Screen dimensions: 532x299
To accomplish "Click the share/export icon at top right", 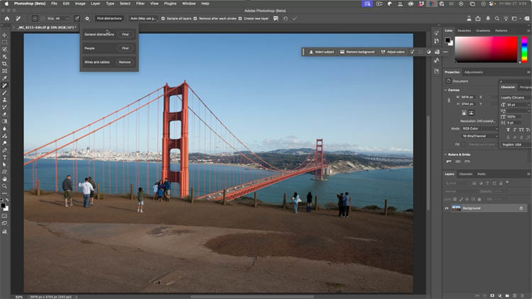I will 477,18.
